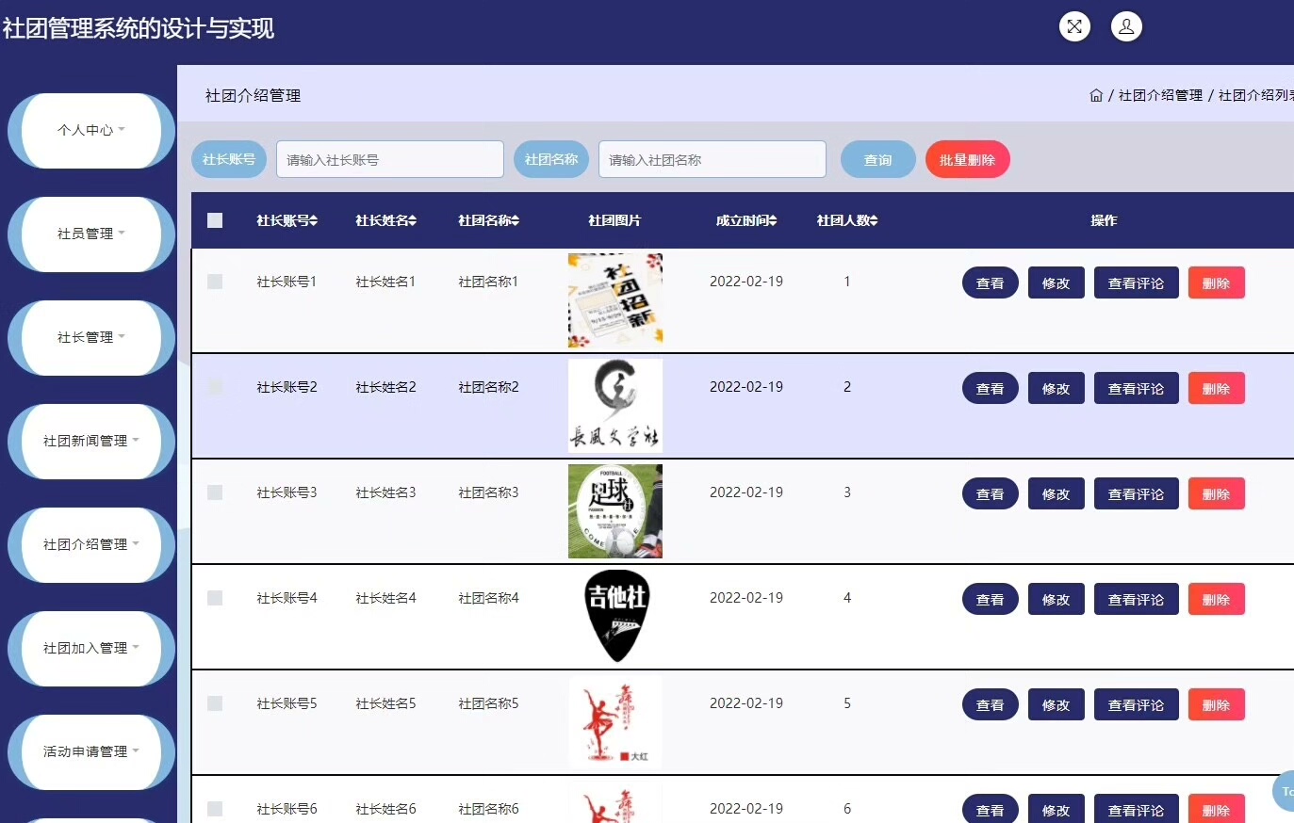Select the 社团名称4 cell
The height and width of the screenshot is (823, 1294).
pos(488,598)
